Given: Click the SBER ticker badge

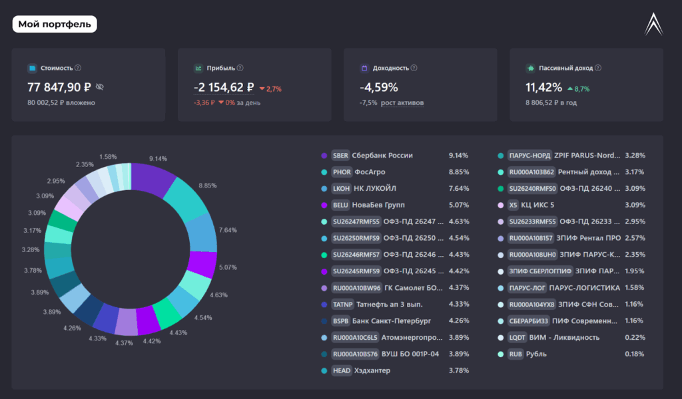Looking at the screenshot, I should pyautogui.click(x=340, y=156).
